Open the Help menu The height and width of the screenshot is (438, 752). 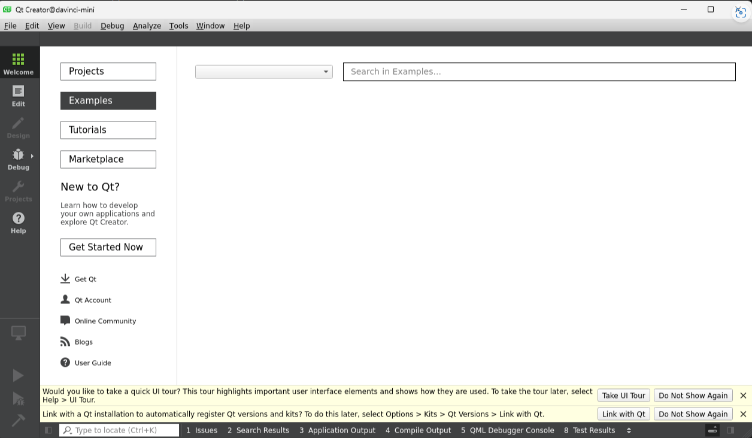[x=242, y=26]
